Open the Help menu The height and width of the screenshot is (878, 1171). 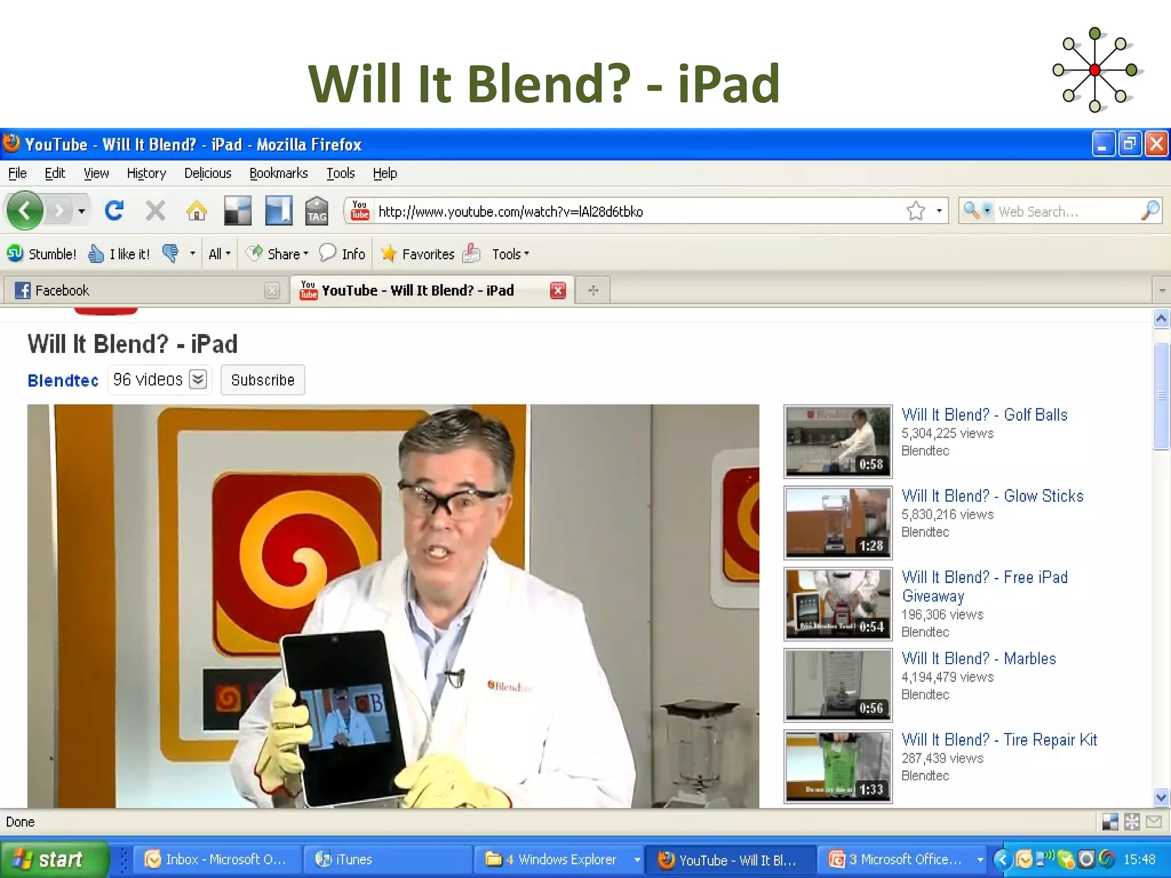[385, 173]
